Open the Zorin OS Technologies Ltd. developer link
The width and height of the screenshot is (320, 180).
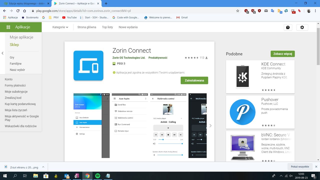tap(129, 58)
